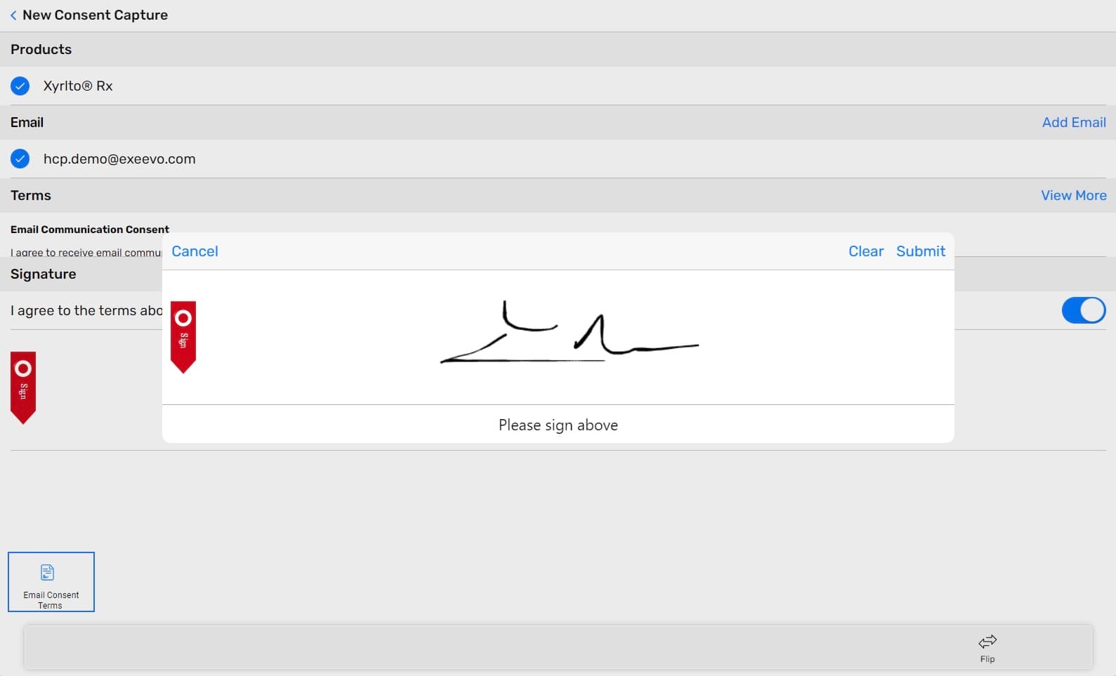Viewport: 1116px width, 676px height.
Task: Click the Flip arrows icon
Action: pos(987,642)
